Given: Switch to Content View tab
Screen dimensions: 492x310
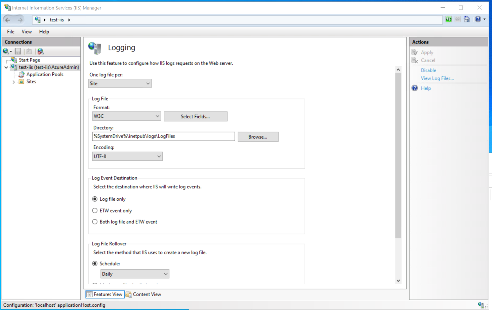Looking at the screenshot, I should (x=143, y=295).
